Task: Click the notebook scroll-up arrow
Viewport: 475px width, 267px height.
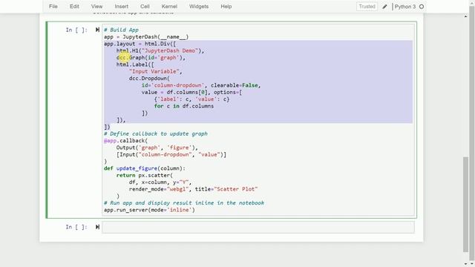Action: (x=465, y=16)
